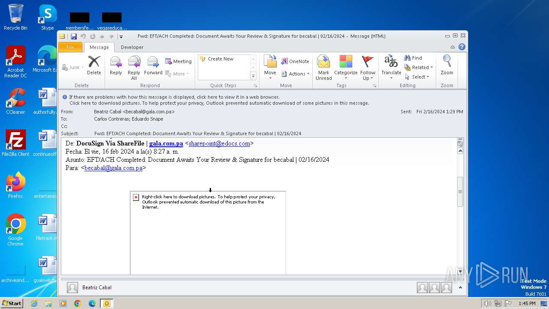Open the Actions dropdown

pos(296,74)
